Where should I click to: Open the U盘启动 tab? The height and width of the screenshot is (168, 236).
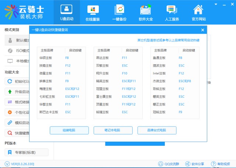[67, 12]
